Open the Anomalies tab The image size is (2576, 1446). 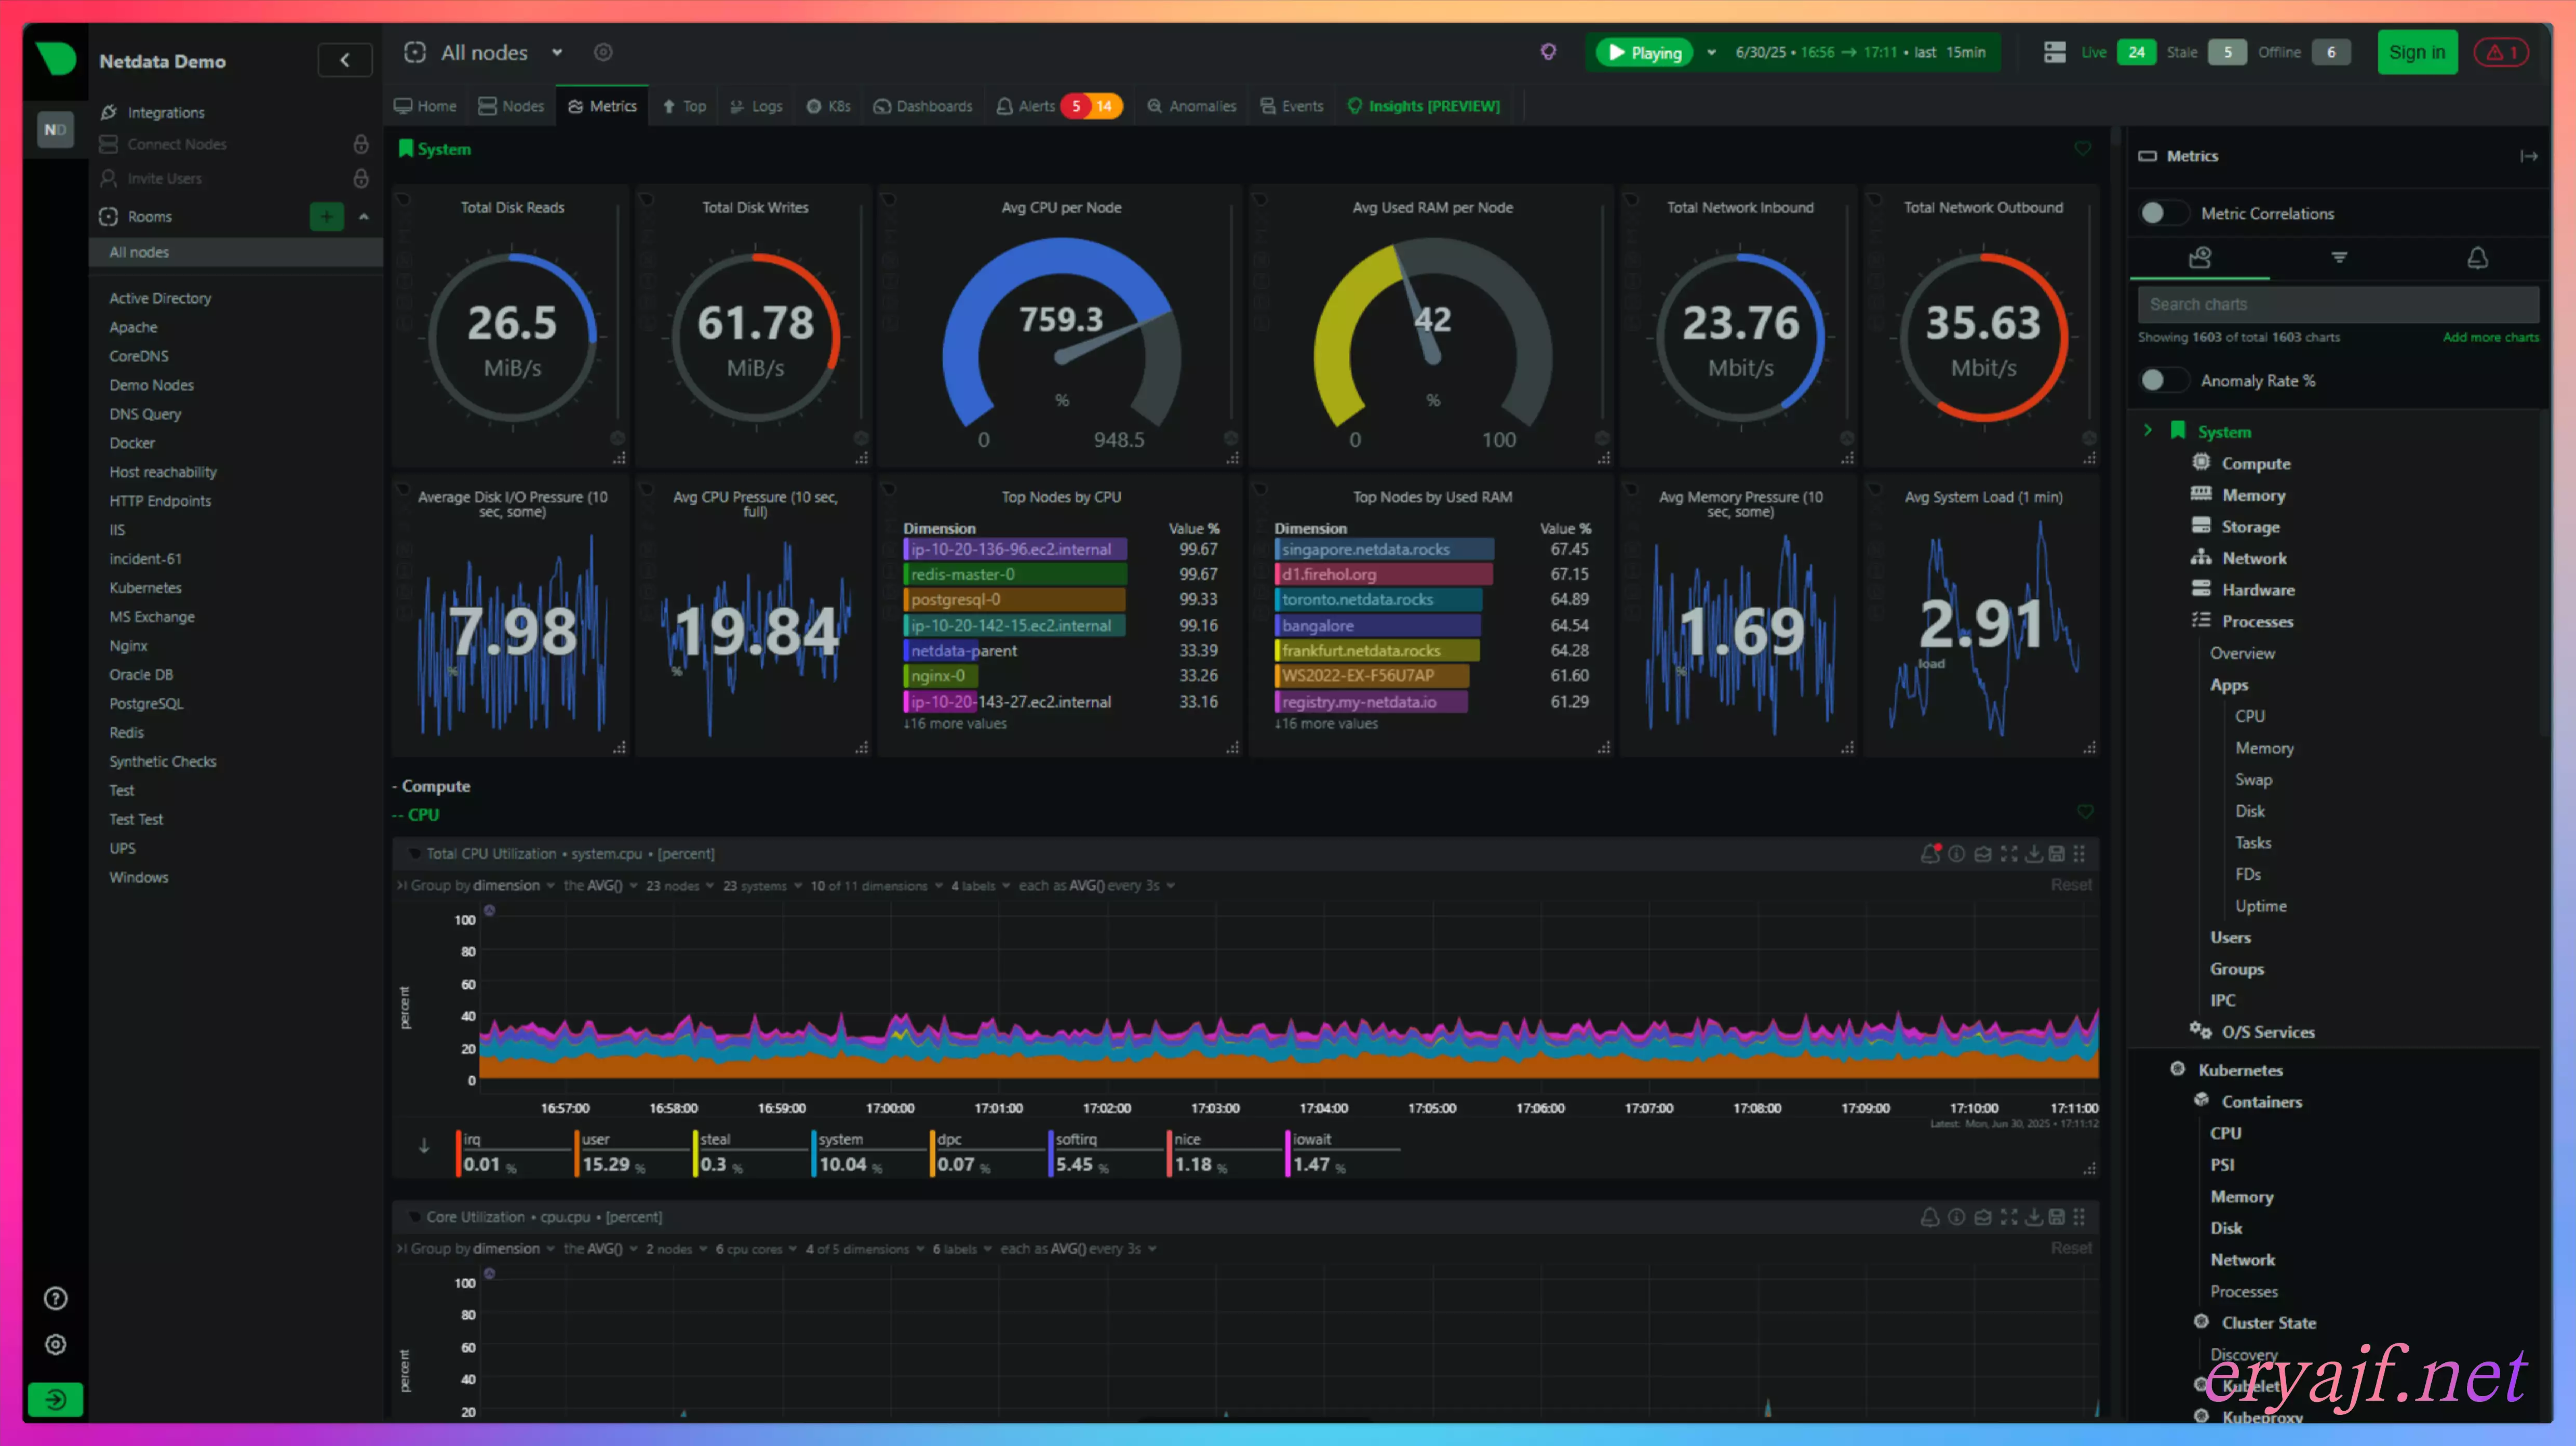[x=1191, y=106]
